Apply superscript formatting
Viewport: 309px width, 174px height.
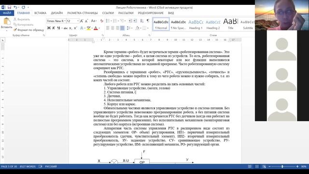(75, 28)
